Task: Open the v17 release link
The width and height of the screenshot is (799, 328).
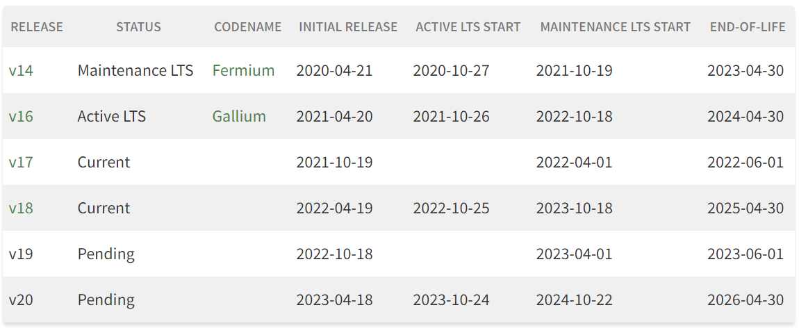Action: click(21, 162)
